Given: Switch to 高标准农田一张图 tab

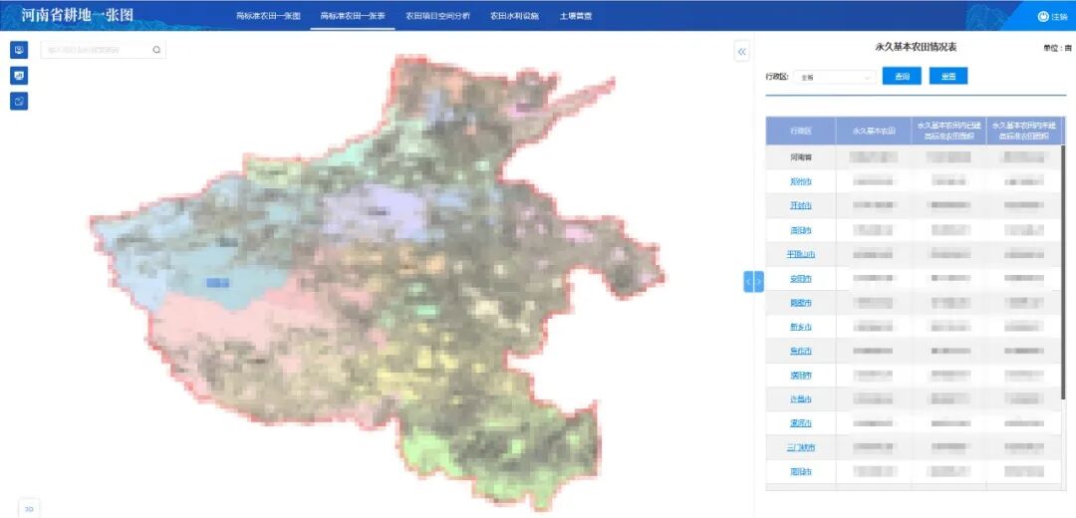Looking at the screenshot, I should 268,16.
